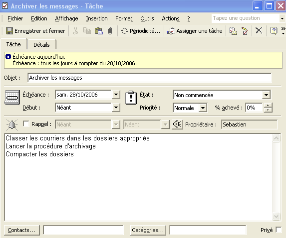Viewport: 286px width, 238px height.
Task: Click the Contacts... button
Action: point(21,230)
